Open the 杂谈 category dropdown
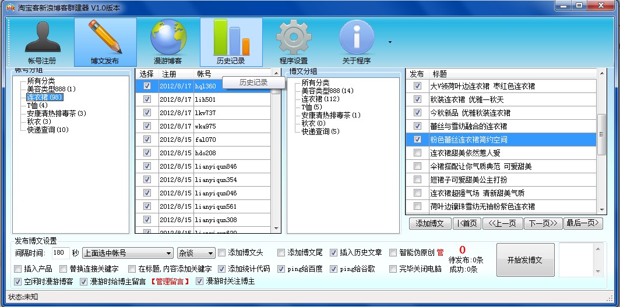The height and width of the screenshot is (307, 620). 196,253
